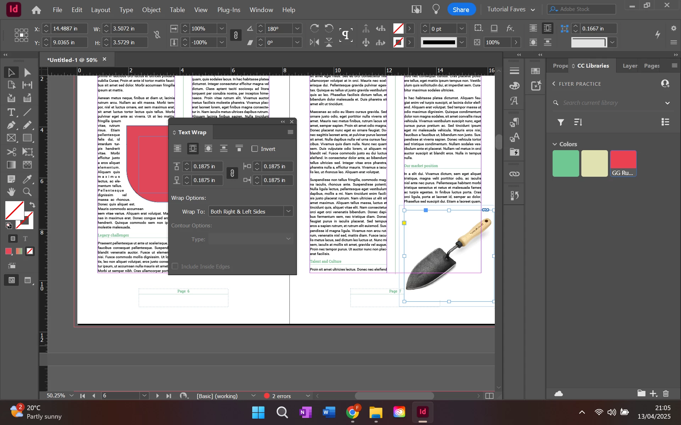
Task: Enable the Invert checkbox
Action: point(255,149)
